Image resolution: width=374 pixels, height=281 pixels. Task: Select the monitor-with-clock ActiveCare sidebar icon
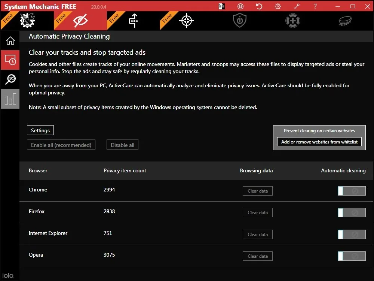pos(10,60)
